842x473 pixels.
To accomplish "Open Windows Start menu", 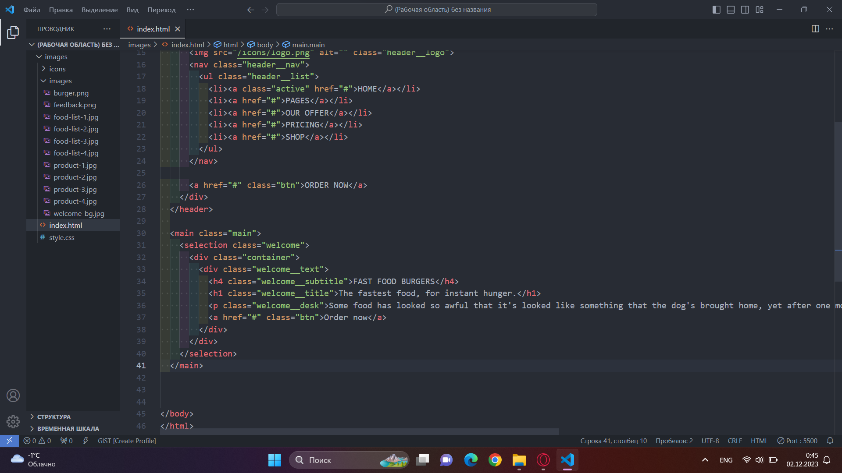I will pyautogui.click(x=275, y=460).
